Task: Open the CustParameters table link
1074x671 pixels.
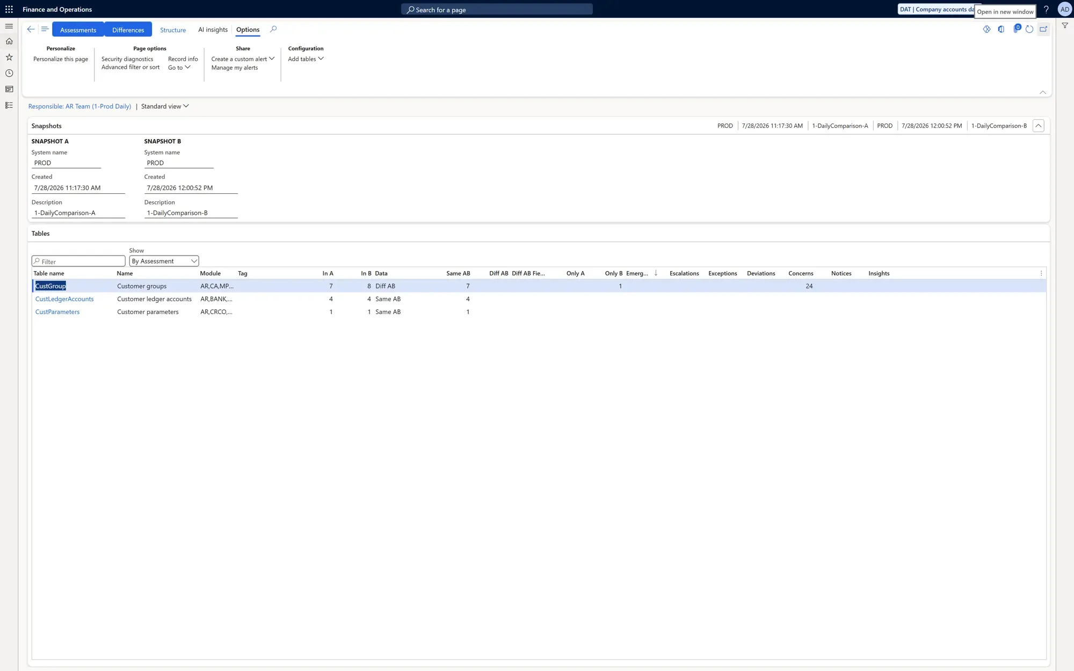Action: (57, 312)
